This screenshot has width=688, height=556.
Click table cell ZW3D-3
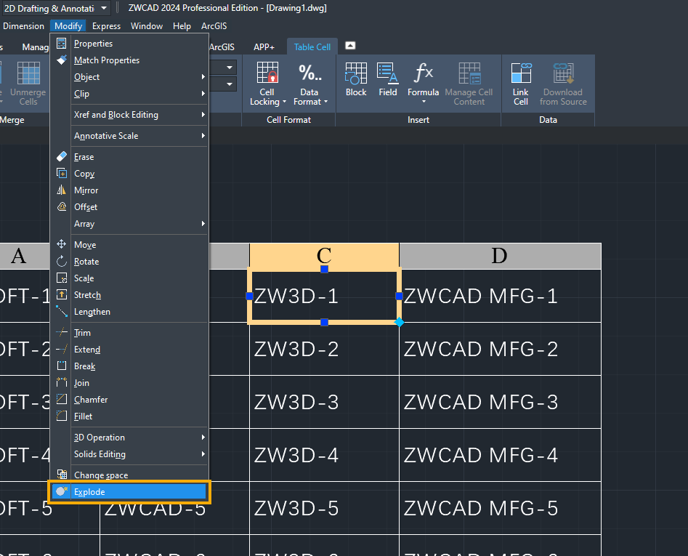coord(324,402)
